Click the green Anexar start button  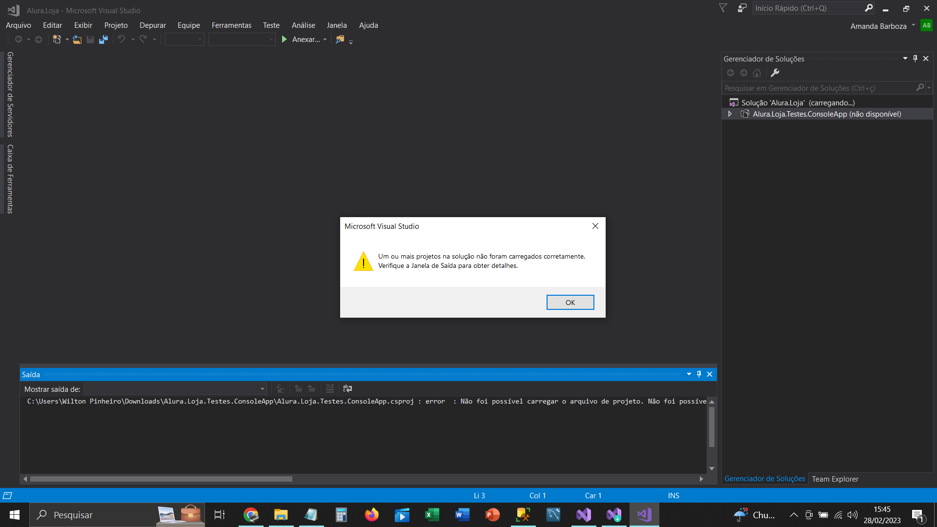click(x=301, y=40)
